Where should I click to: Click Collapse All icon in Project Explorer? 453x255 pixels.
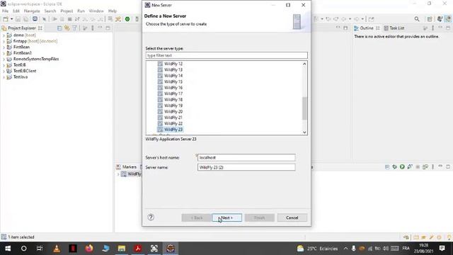pyautogui.click(x=59, y=28)
